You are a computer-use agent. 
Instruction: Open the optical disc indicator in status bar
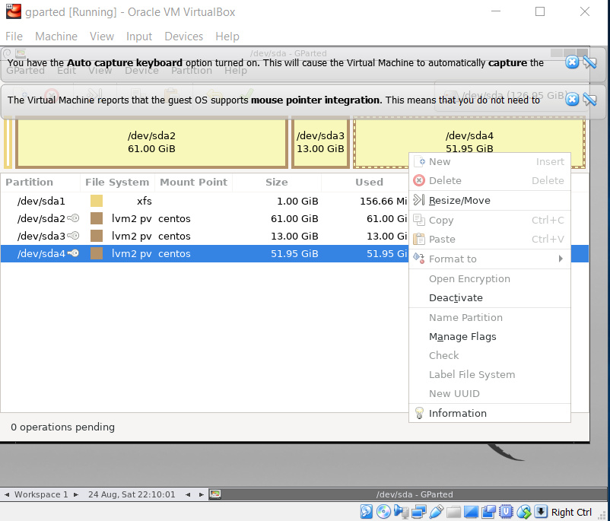click(x=383, y=512)
